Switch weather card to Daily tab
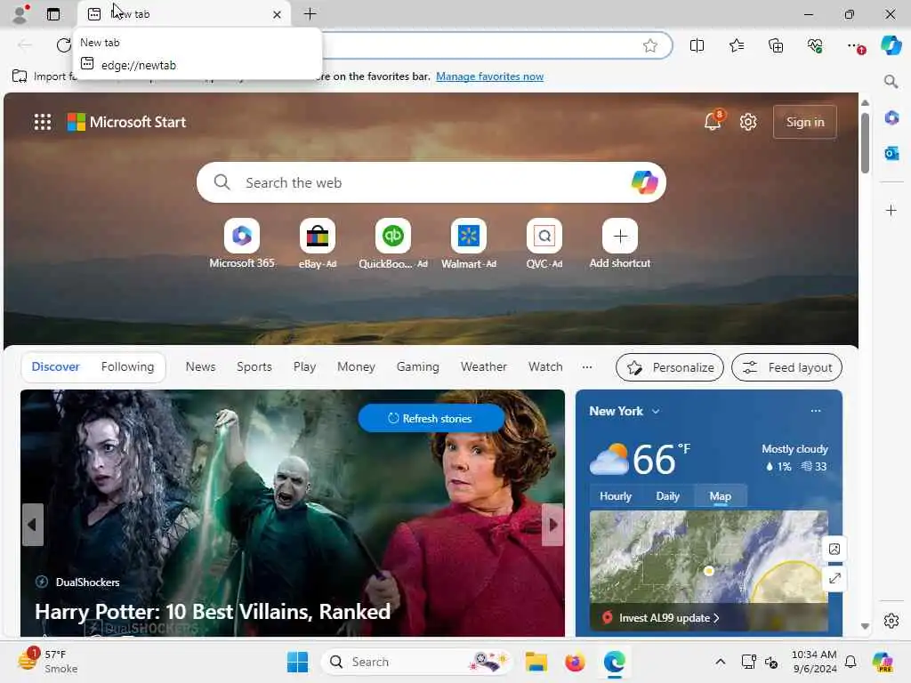Image resolution: width=911 pixels, height=683 pixels. 667,496
